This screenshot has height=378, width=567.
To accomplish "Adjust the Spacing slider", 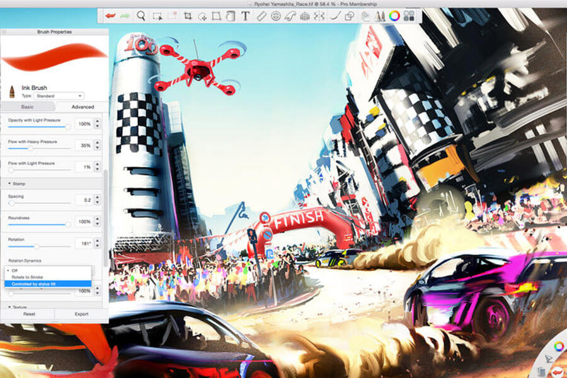I will (12, 203).
